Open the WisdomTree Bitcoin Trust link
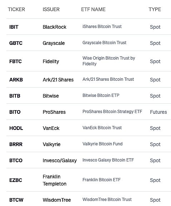 (x=107, y=200)
